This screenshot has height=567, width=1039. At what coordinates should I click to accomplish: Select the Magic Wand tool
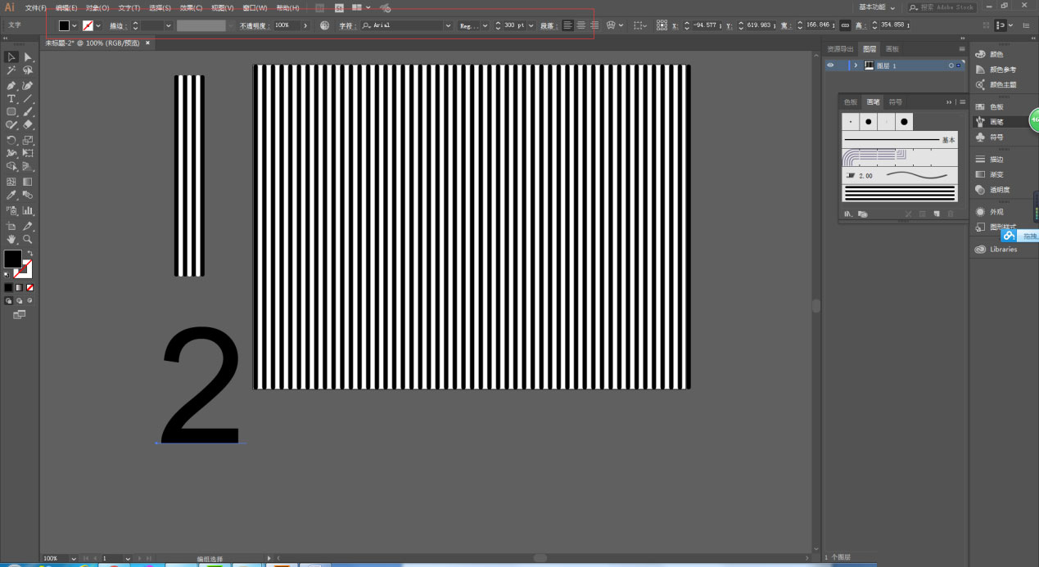click(11, 71)
